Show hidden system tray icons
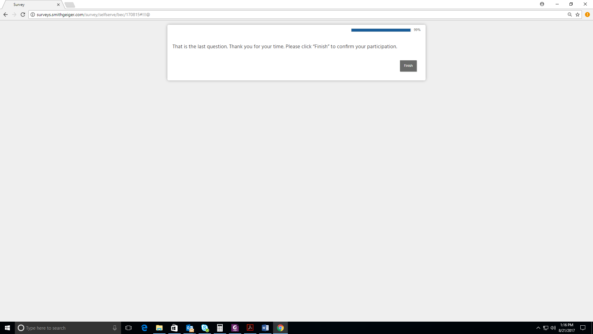The height and width of the screenshot is (334, 593). click(x=538, y=328)
